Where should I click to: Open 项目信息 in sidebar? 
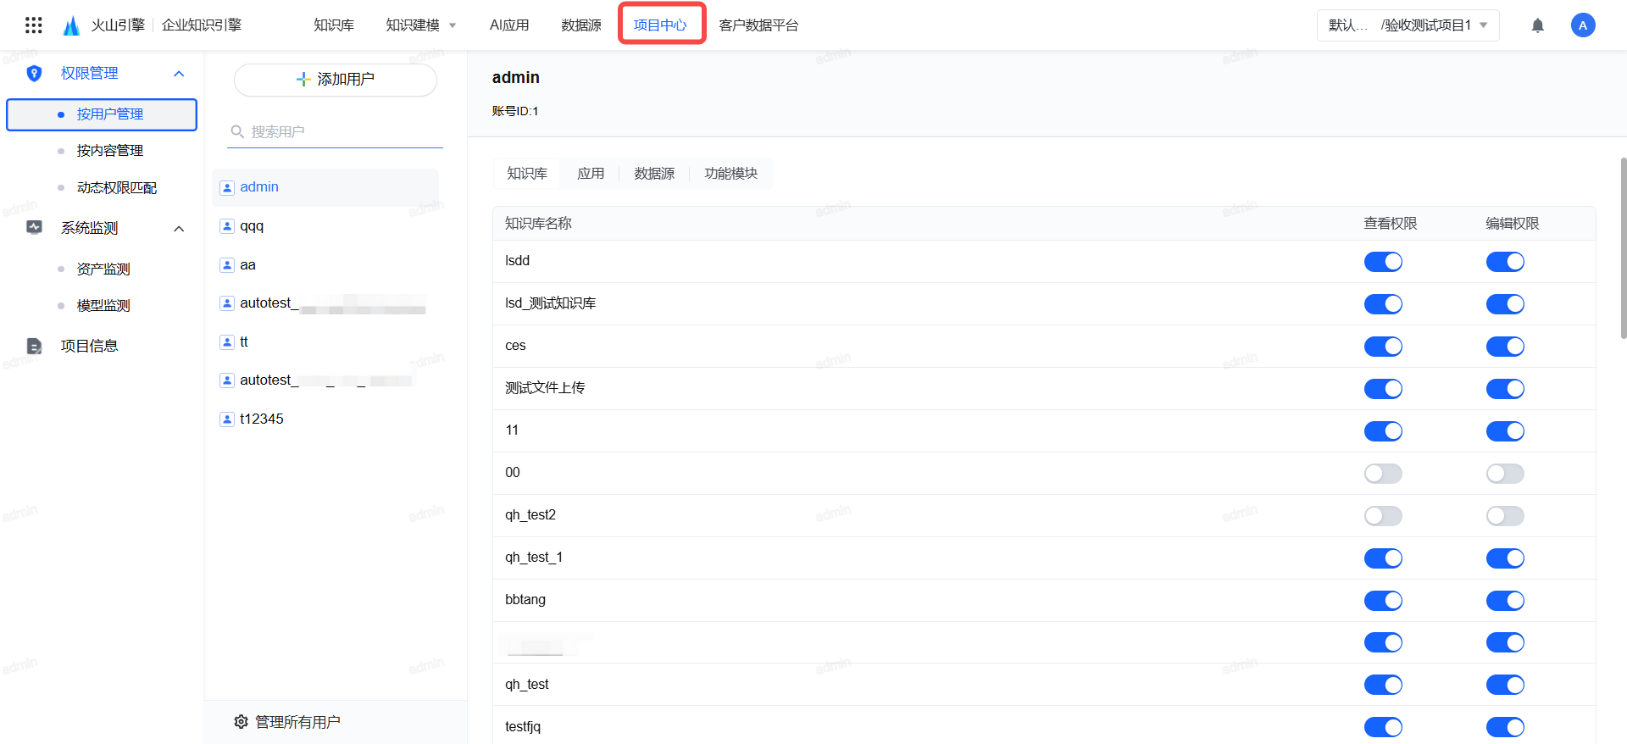[x=89, y=346]
